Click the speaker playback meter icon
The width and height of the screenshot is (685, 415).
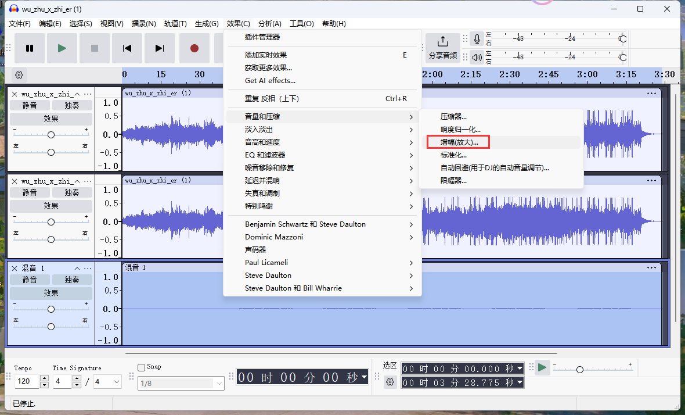click(x=477, y=57)
